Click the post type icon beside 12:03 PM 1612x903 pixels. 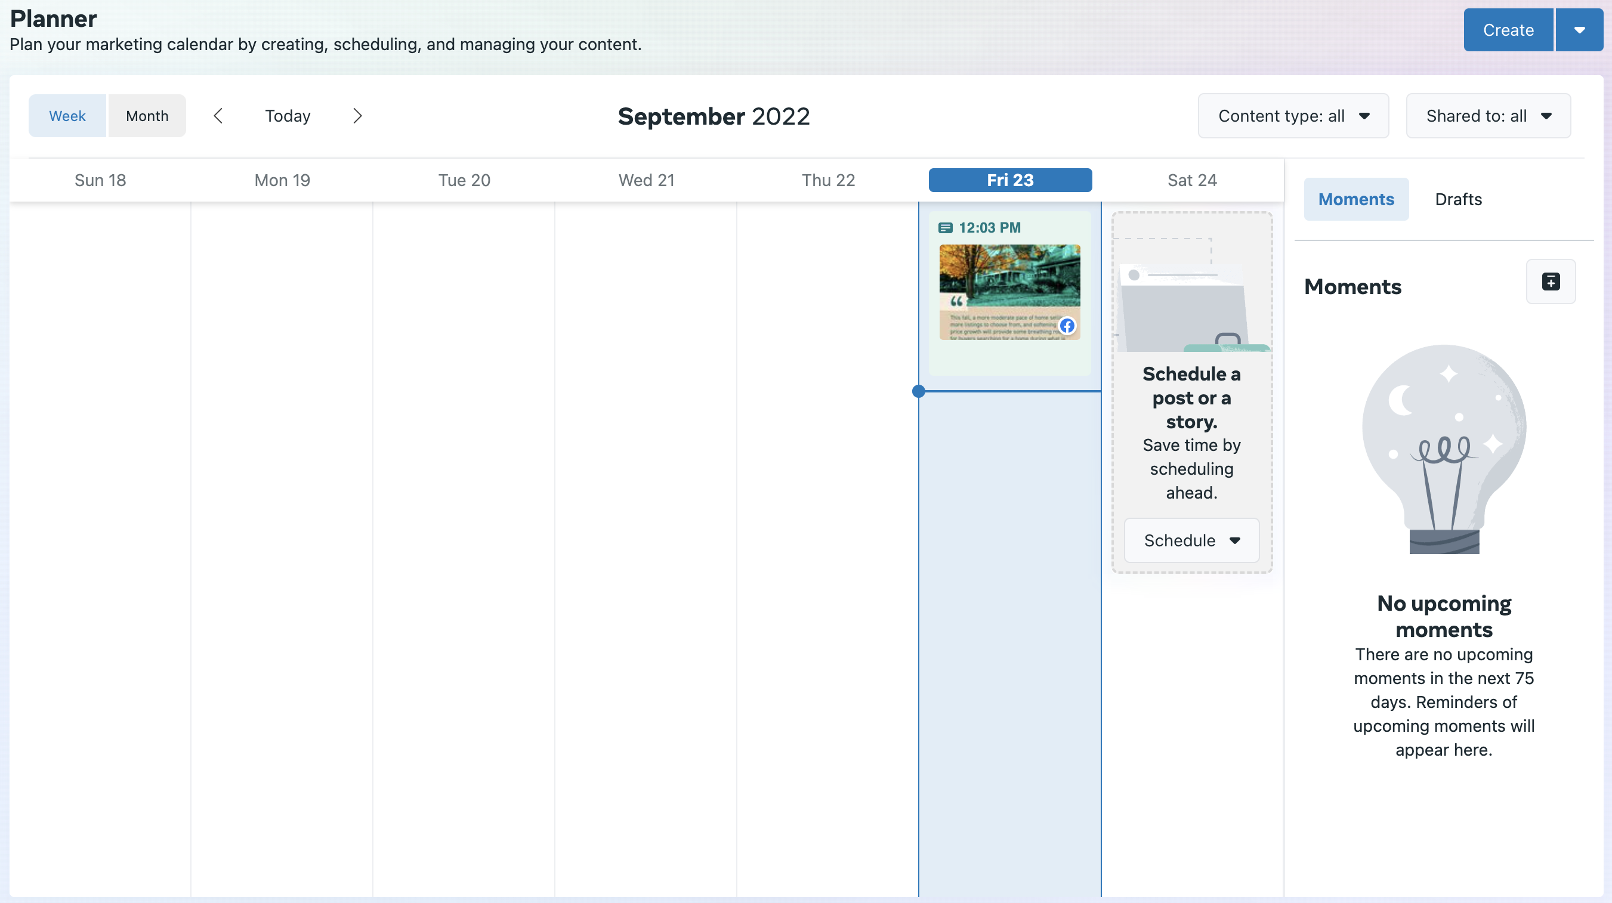point(945,228)
